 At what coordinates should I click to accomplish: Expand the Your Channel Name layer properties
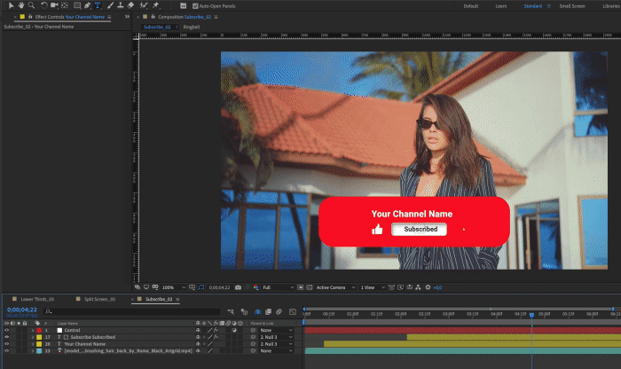coord(33,344)
